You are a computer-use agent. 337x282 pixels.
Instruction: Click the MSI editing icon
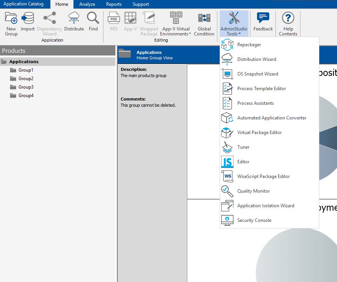pyautogui.click(x=114, y=18)
